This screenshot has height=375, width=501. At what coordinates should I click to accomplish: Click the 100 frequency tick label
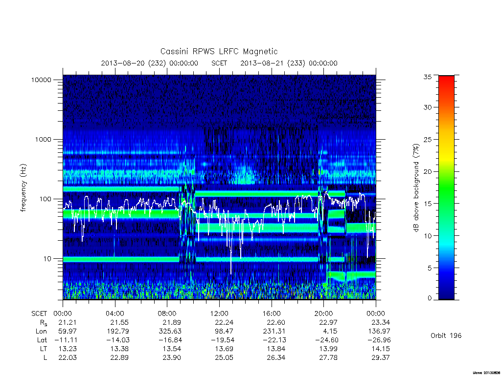45,199
